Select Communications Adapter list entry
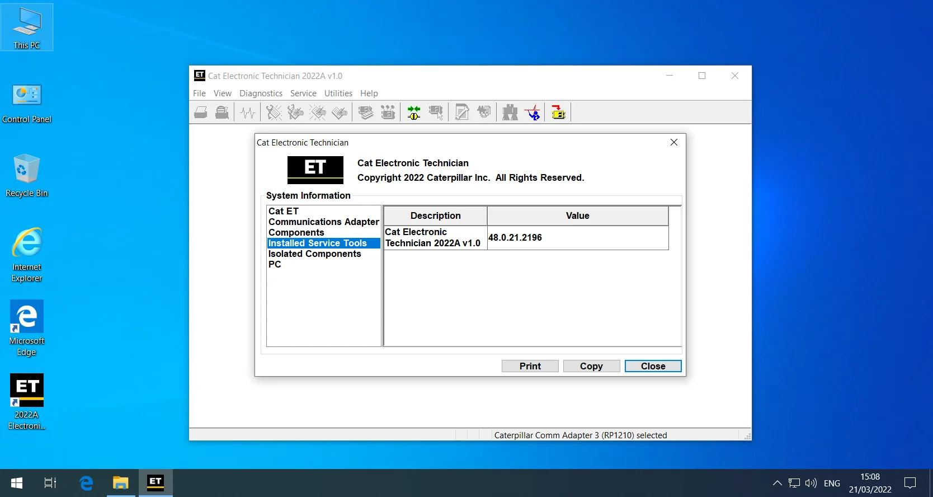Viewport: 933px width, 497px height. pos(324,222)
